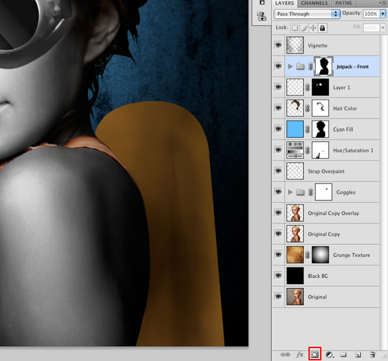
Task: Select the Cyan Fill color thumbnail
Action: pyautogui.click(x=295, y=129)
